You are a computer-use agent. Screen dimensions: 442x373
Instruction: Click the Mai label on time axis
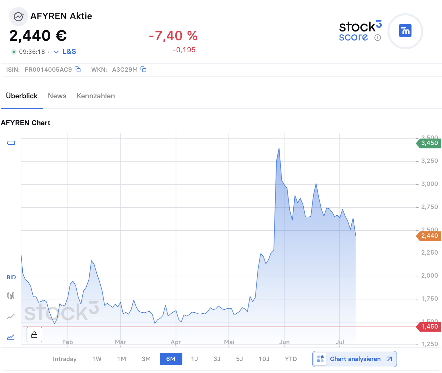click(x=229, y=342)
